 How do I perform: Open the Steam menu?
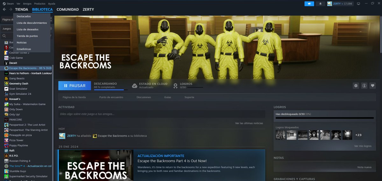(x=10, y=4)
